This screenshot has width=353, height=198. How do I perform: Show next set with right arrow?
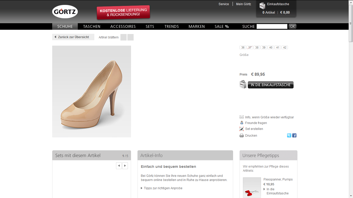(125, 166)
